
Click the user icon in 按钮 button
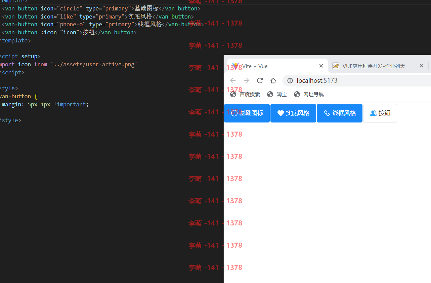click(373, 113)
